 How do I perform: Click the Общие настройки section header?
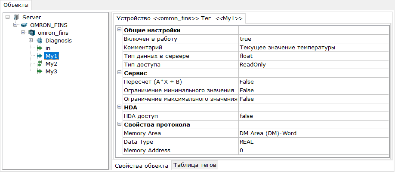(x=152, y=30)
